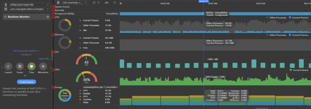
Task: Zoom out the timeline with minus icon
Action: pyautogui.click(x=98, y=3)
